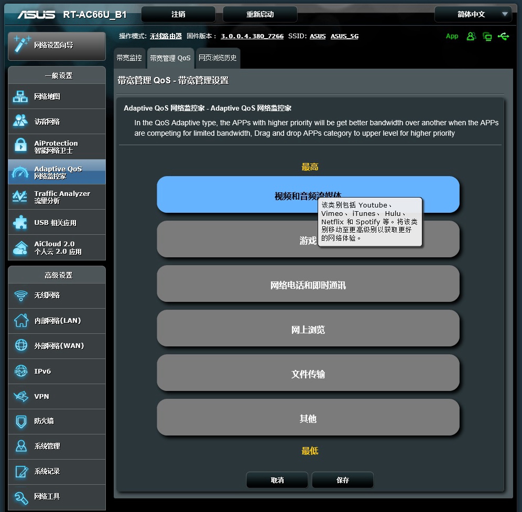Image resolution: width=522 pixels, height=512 pixels.
Task: Open Traffic Analyzer icon in sidebar
Action: 20,197
